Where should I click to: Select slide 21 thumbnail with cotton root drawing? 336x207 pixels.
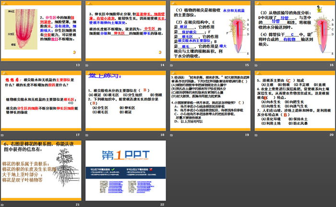click(x=41, y=171)
